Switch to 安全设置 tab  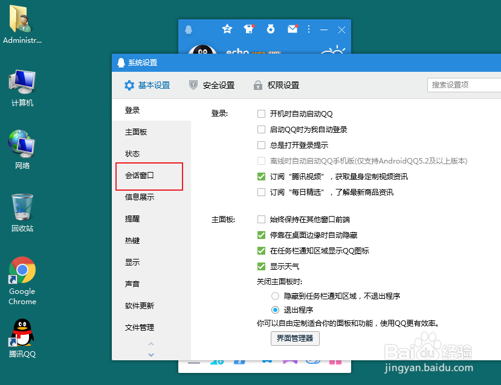(212, 85)
